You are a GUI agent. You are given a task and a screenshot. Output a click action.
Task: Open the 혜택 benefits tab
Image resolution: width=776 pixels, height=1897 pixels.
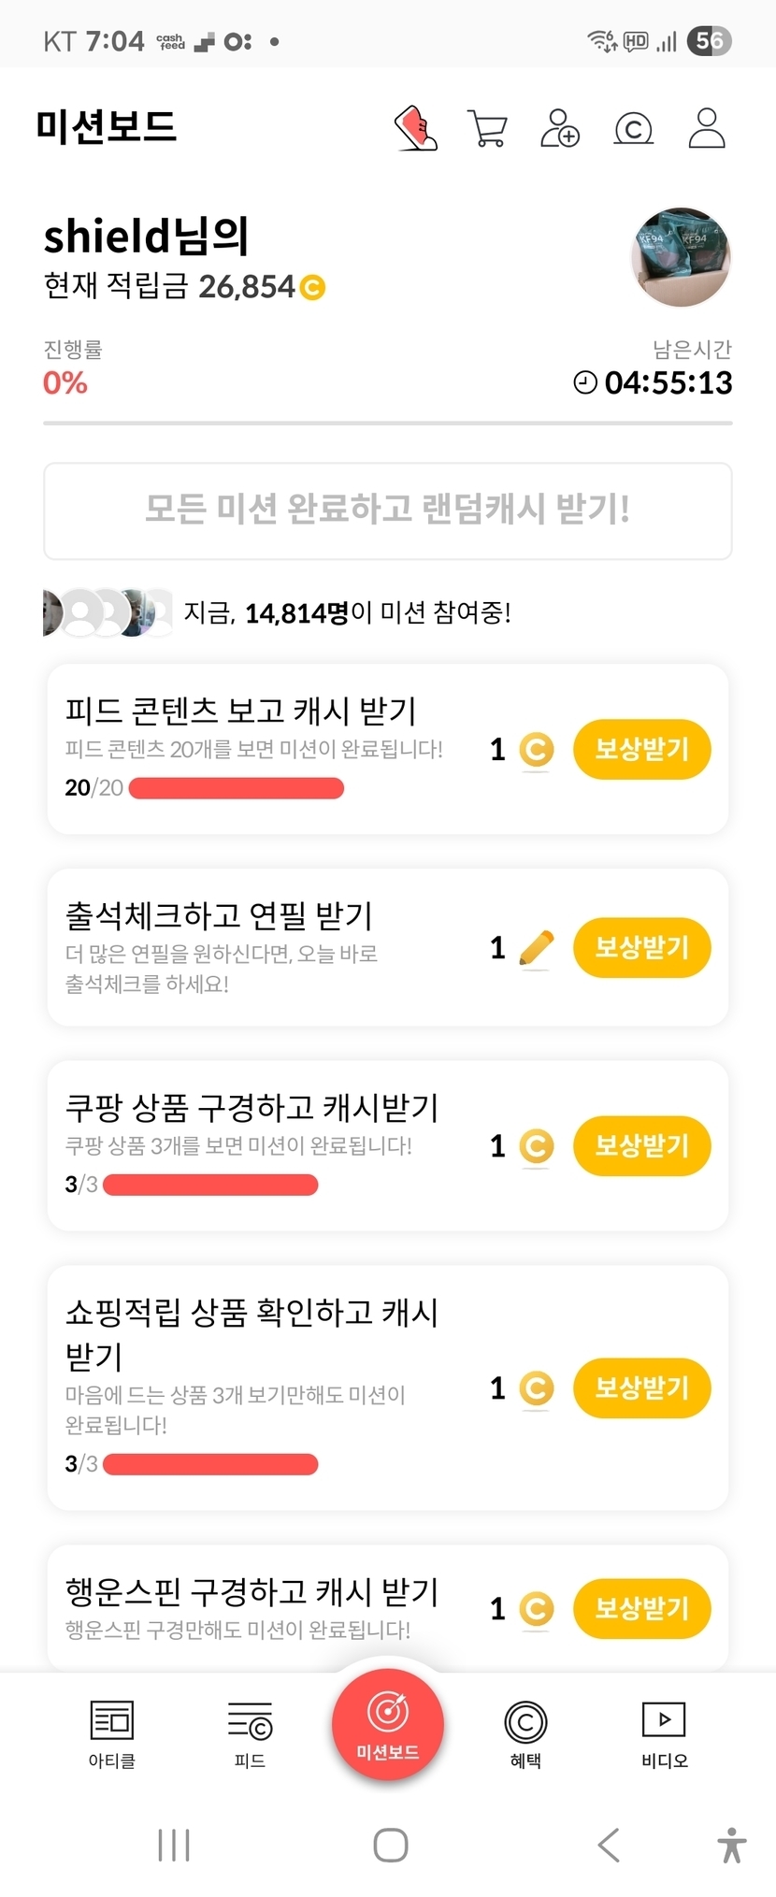click(525, 1733)
